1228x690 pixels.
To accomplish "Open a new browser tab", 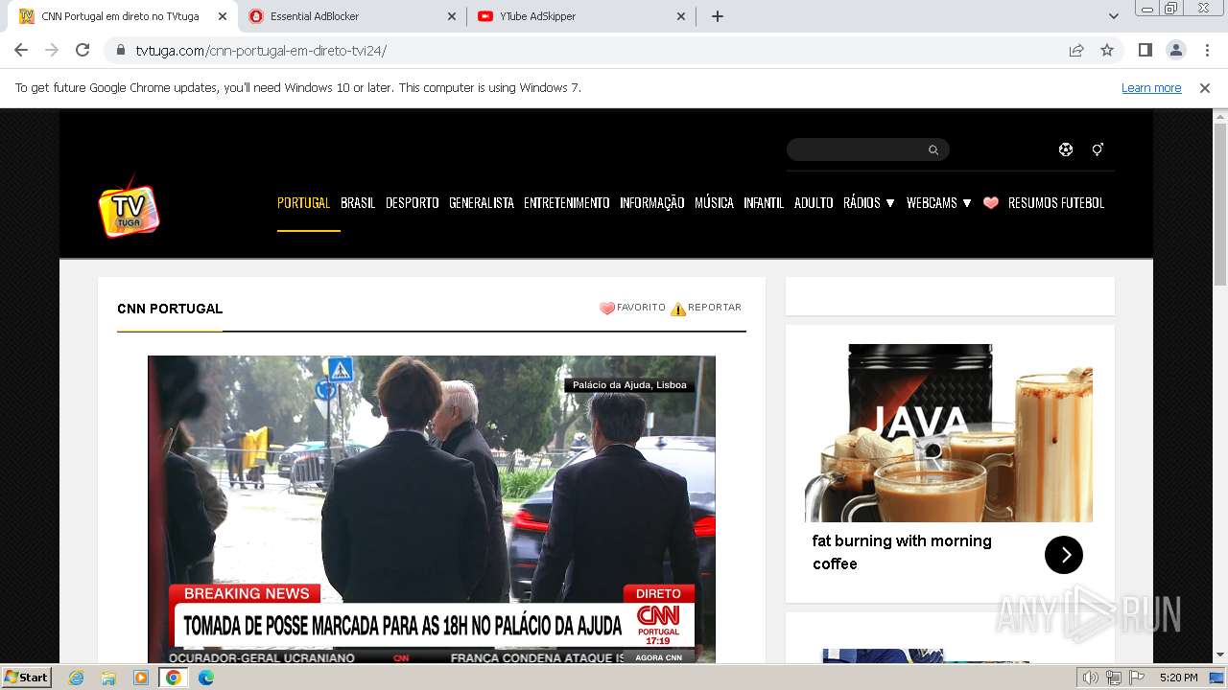I will [x=717, y=16].
